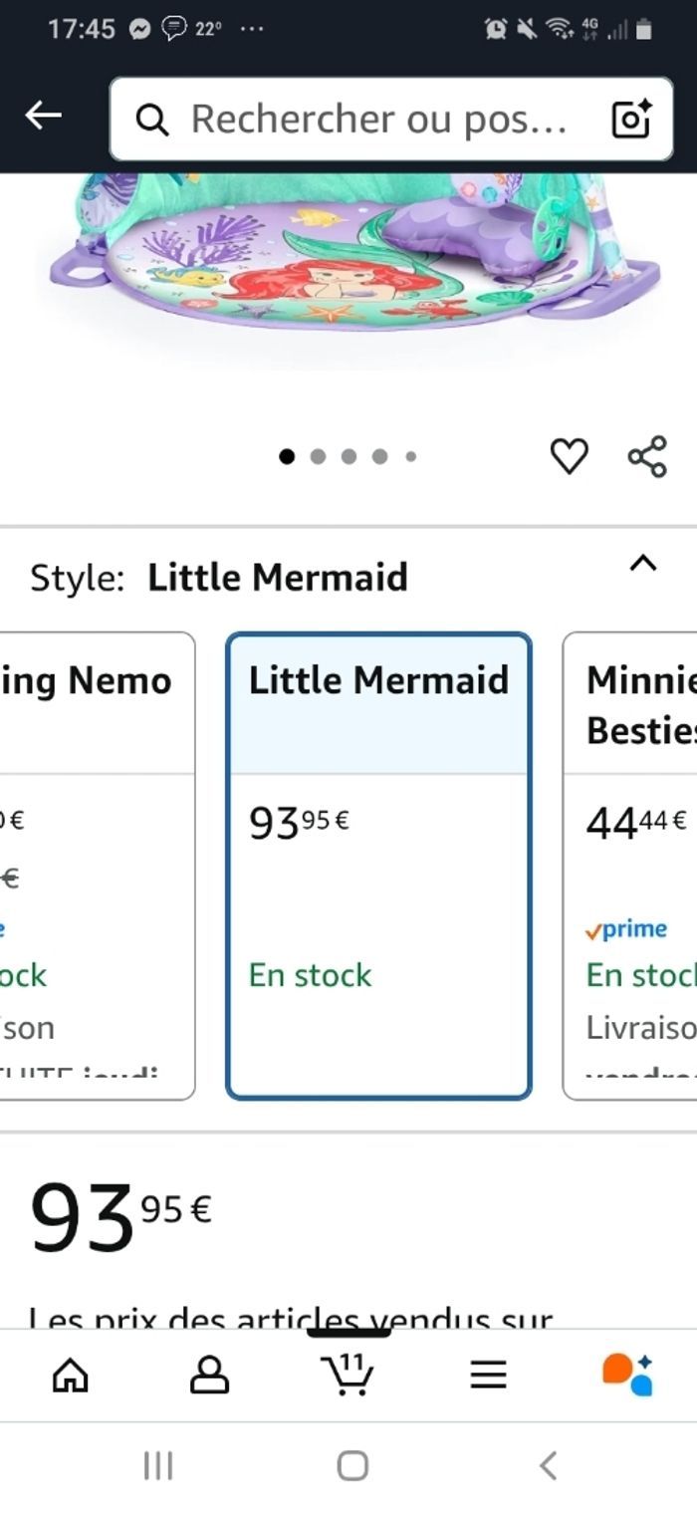The height and width of the screenshot is (1514, 697).
Task: Go to Amazon home tab
Action: point(70,1376)
